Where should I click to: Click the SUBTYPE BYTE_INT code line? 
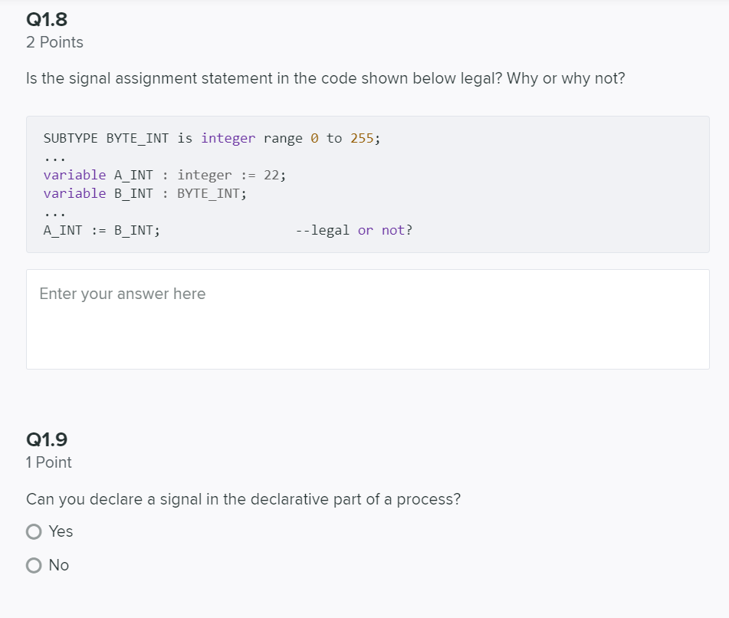pyautogui.click(x=212, y=139)
